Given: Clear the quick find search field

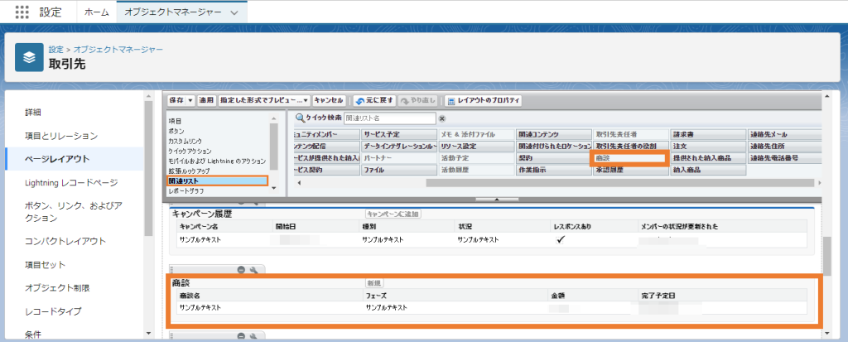Looking at the screenshot, I should pos(442,118).
